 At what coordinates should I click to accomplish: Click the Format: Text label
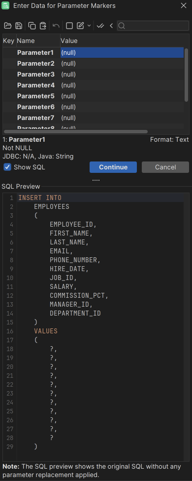[x=169, y=140]
